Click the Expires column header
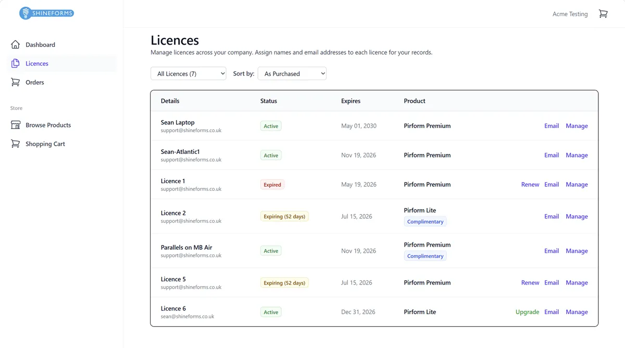This screenshot has width=625, height=348. [x=351, y=101]
